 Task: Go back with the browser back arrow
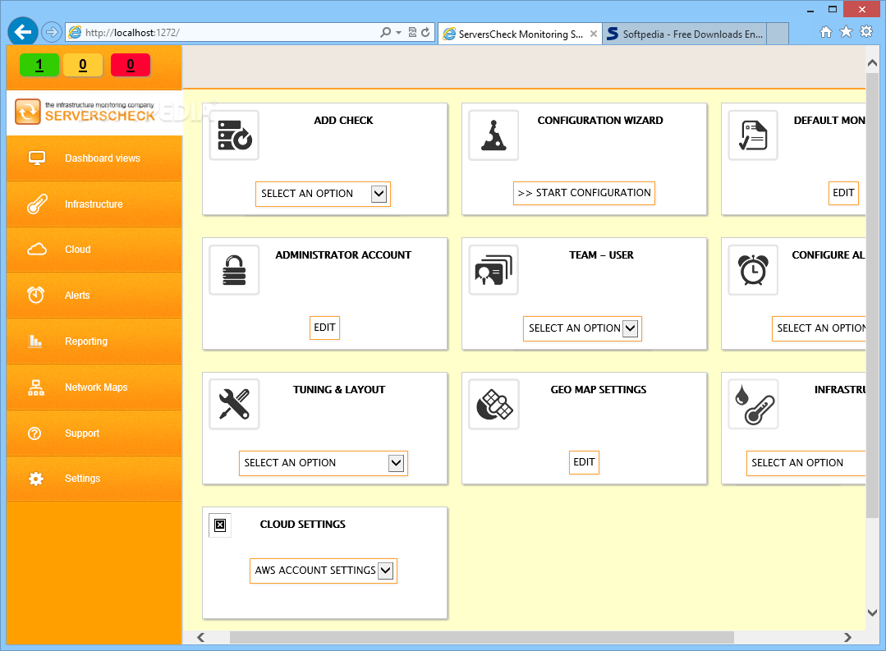point(23,32)
